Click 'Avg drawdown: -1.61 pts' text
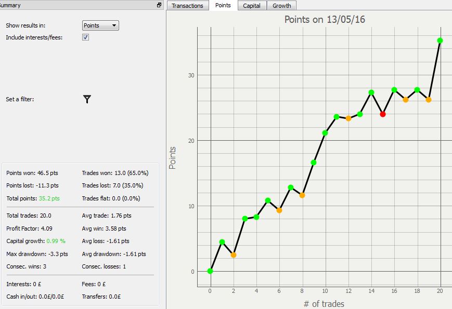Screen dimensions: 452x309 coord(114,254)
